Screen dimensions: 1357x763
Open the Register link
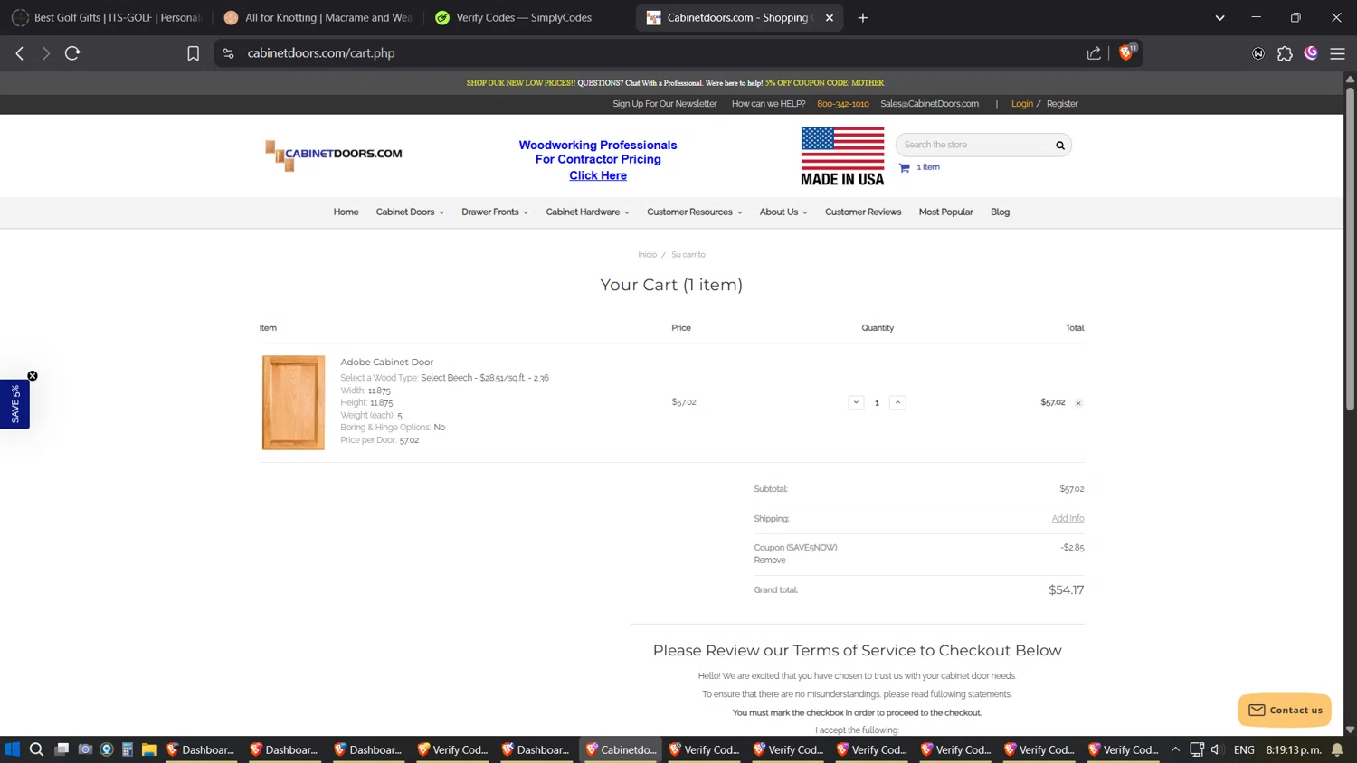[x=1062, y=104]
